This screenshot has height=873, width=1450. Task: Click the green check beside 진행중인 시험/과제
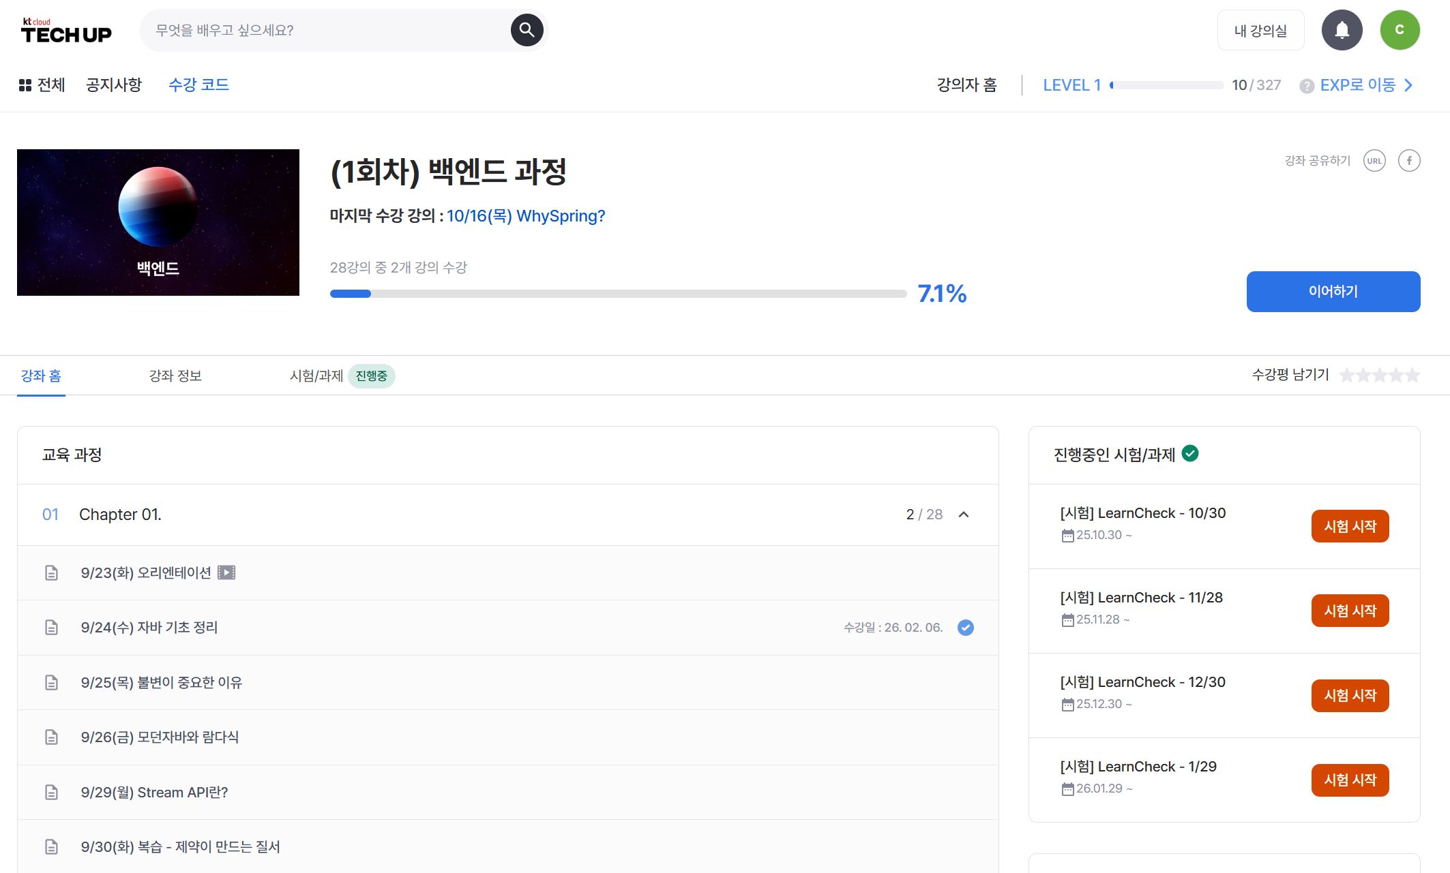coord(1190,453)
